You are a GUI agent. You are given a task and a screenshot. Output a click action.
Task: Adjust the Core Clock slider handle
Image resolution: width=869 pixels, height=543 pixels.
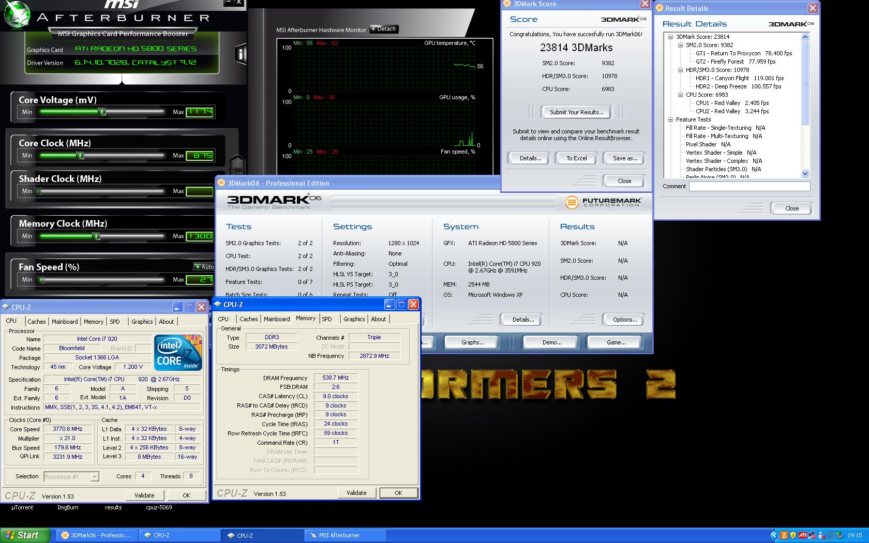point(80,155)
